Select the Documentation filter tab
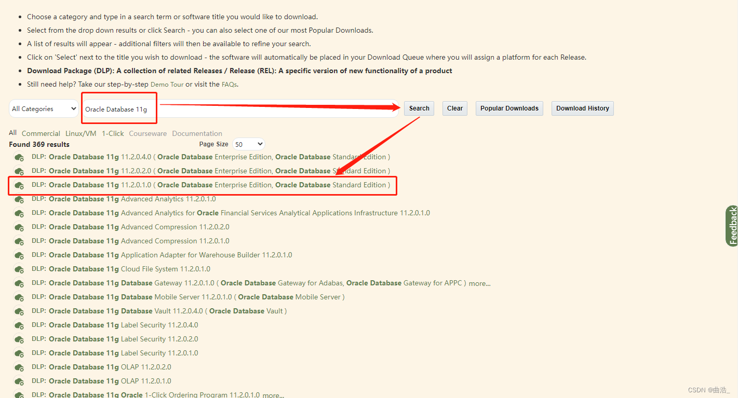The width and height of the screenshot is (738, 398). 197,133
